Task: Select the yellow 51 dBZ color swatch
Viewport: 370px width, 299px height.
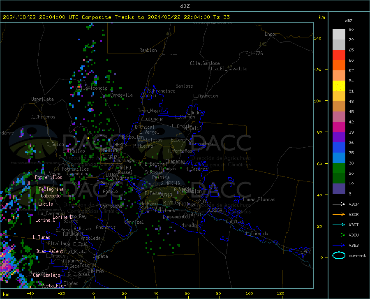Action: coord(339,86)
